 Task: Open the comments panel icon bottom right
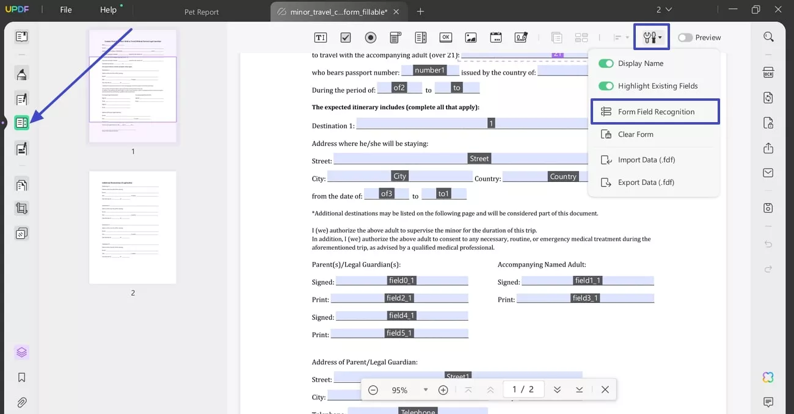pos(768,402)
